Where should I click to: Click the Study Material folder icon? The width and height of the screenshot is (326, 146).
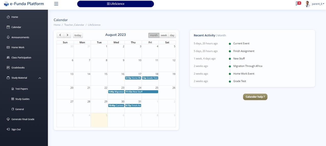[8, 78]
